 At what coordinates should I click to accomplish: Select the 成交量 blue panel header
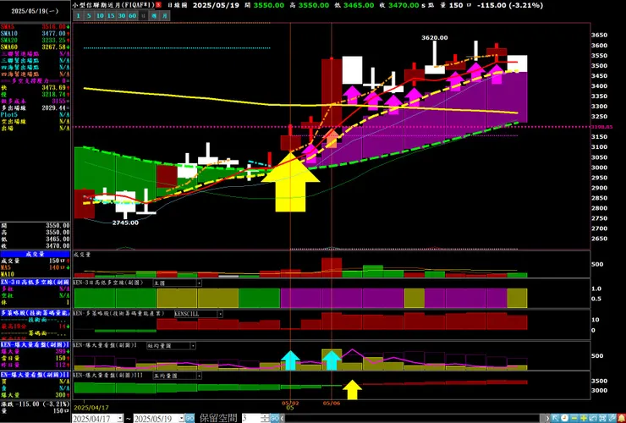click(x=36, y=254)
